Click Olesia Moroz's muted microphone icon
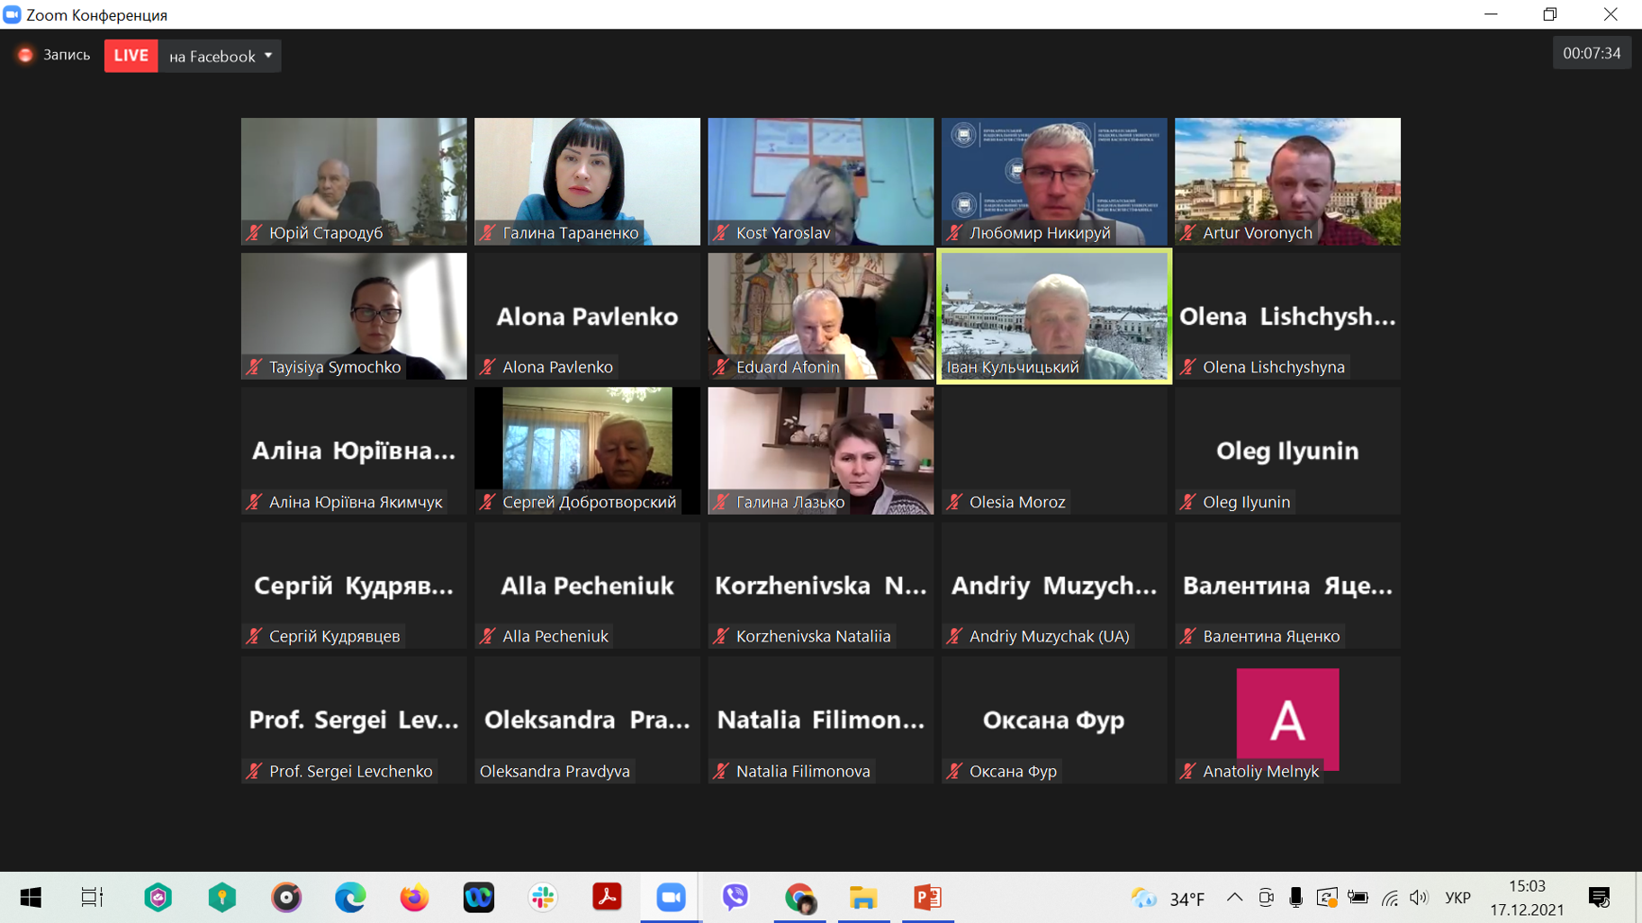 [955, 502]
